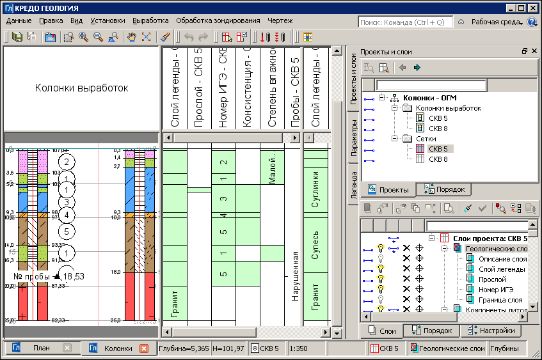Toggle visibility bulb for Описание слоя
The height and width of the screenshot is (360, 542).
pos(381,258)
